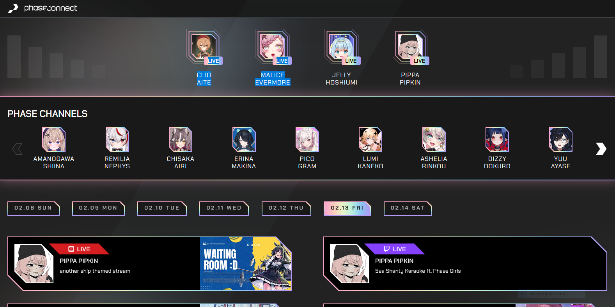
Task: Open 'Sea Shanty Karaoke ft. Phase Girls' title
Action: [418, 271]
